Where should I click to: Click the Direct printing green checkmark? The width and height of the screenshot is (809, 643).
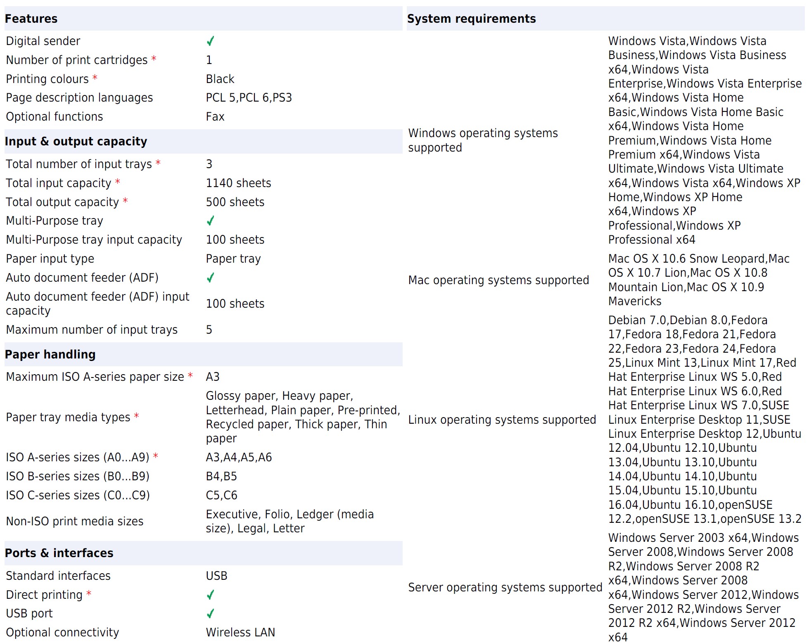(x=210, y=595)
